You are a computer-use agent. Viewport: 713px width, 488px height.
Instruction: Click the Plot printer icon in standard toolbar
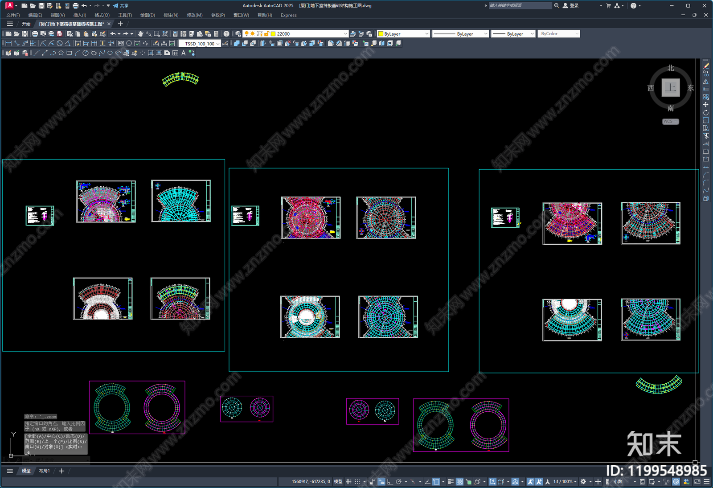[x=35, y=34]
